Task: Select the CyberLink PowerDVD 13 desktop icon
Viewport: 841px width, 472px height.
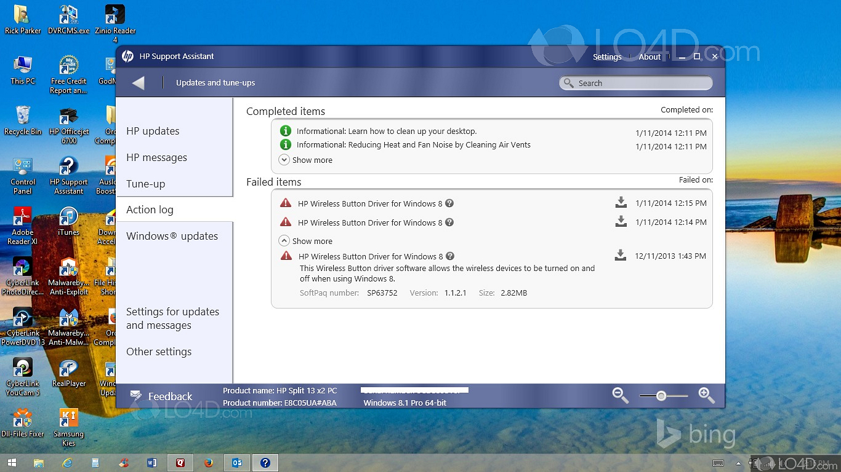Action: coord(23,326)
